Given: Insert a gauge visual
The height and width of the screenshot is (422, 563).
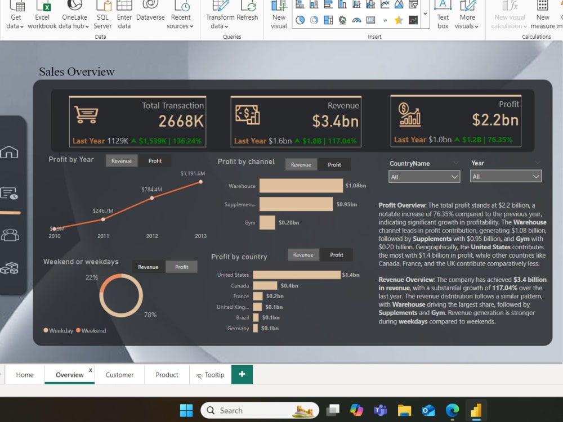Looking at the screenshot, I should tap(357, 20).
